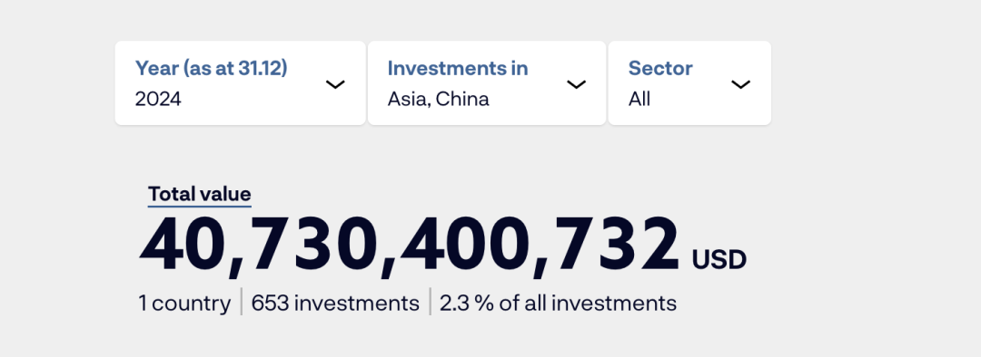Click the USD currency label
Viewport: 981px width, 357px height.
[x=718, y=260]
